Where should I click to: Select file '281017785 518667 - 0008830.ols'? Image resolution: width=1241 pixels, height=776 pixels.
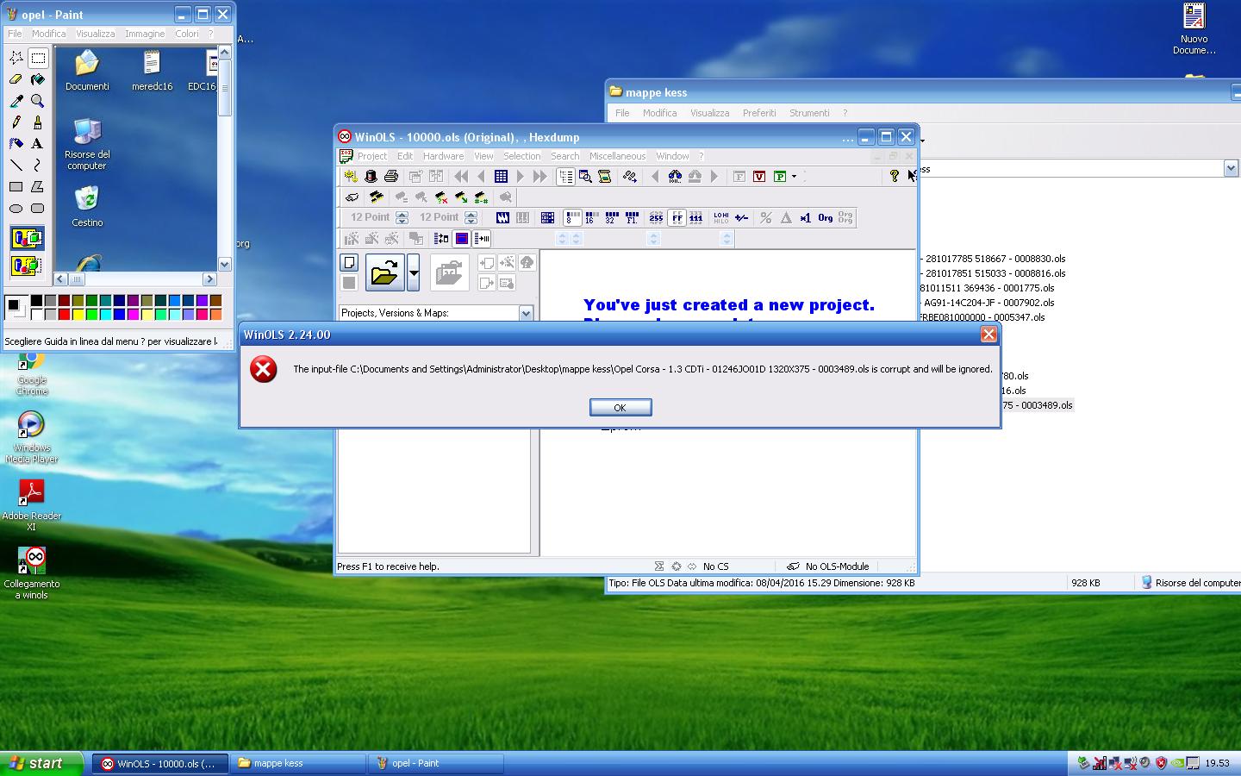click(995, 259)
